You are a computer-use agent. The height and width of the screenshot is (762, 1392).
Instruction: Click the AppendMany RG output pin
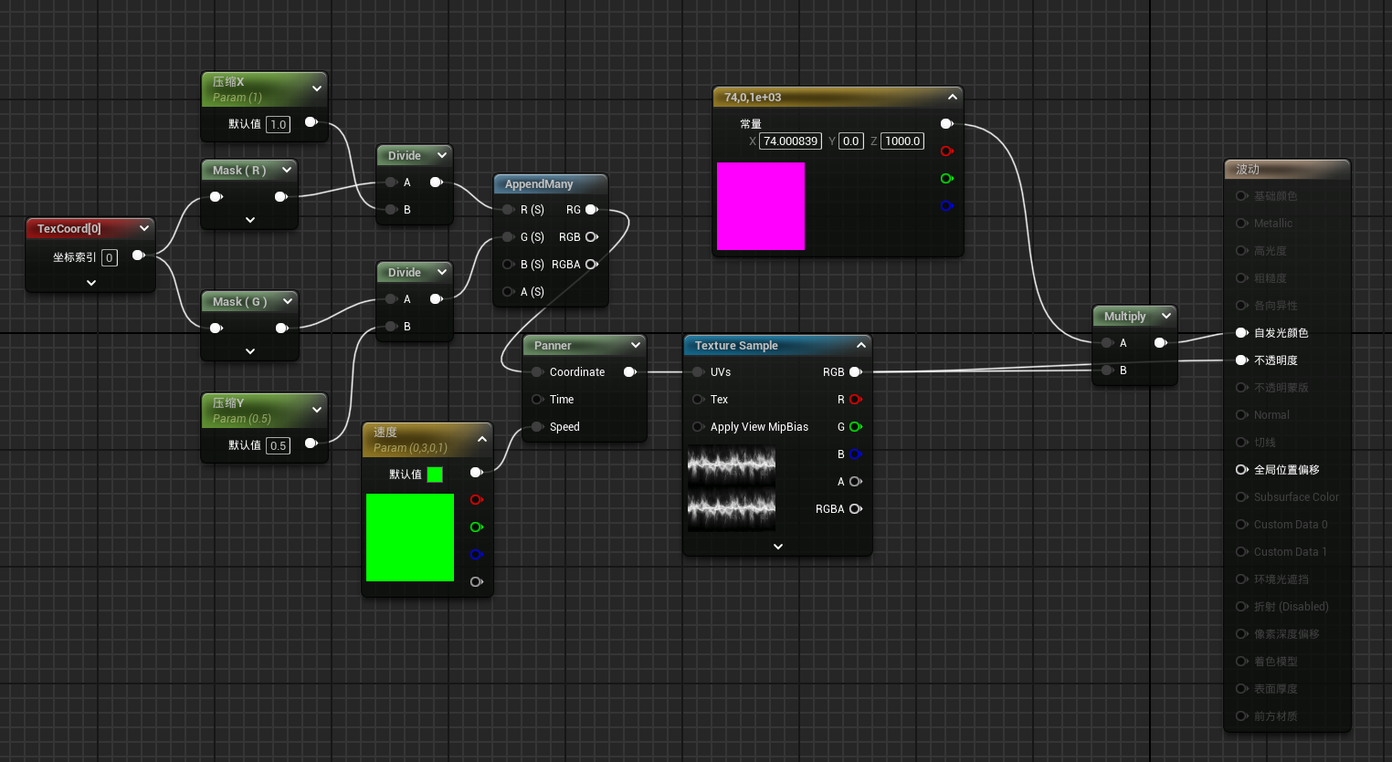coord(592,210)
